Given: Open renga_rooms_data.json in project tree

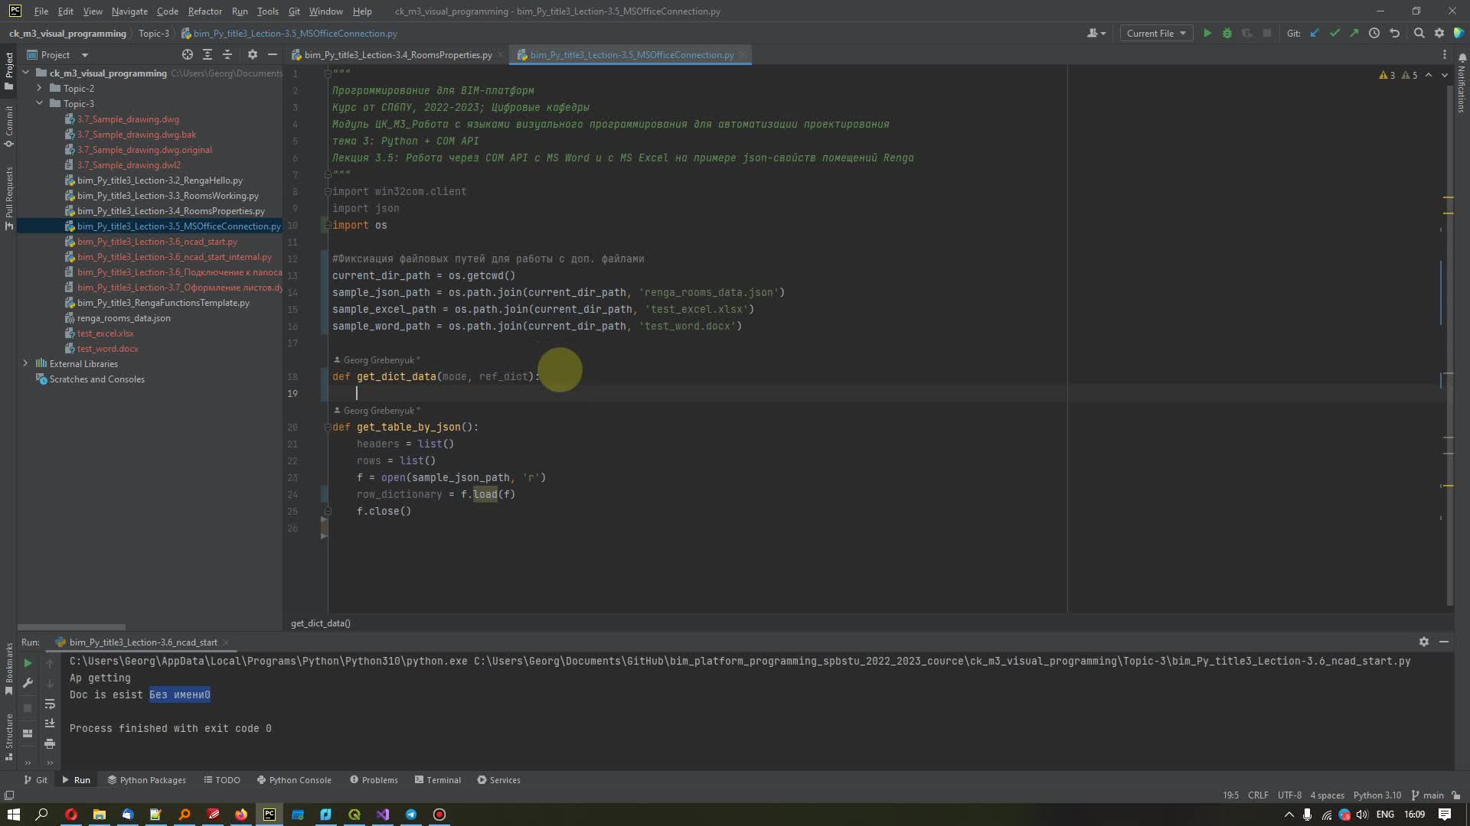Looking at the screenshot, I should point(123,317).
